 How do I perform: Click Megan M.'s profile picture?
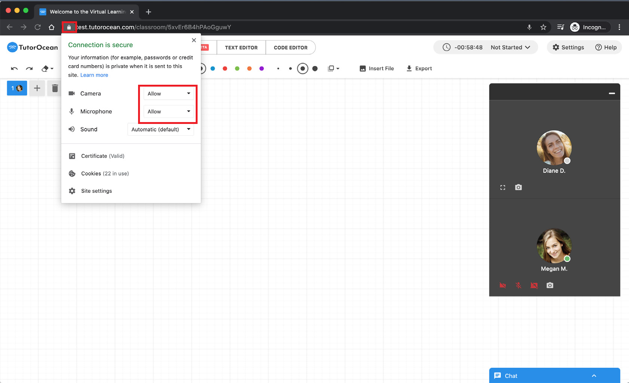click(x=554, y=246)
